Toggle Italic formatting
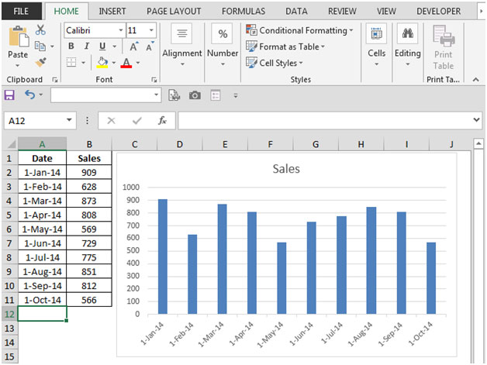The height and width of the screenshot is (365, 487). click(87, 46)
